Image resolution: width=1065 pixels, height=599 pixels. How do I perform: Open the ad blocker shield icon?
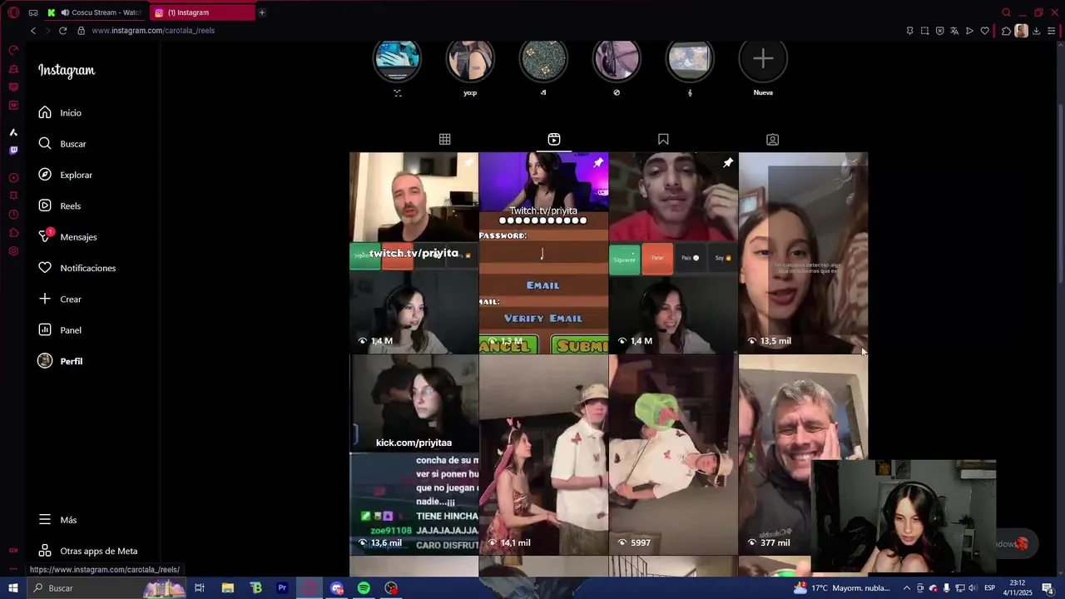click(939, 31)
